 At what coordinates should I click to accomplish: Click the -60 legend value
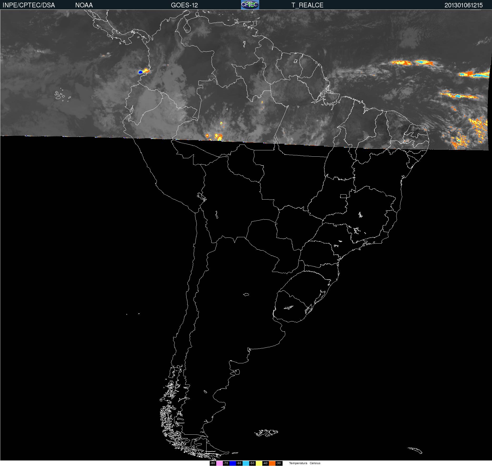[x=239, y=463]
